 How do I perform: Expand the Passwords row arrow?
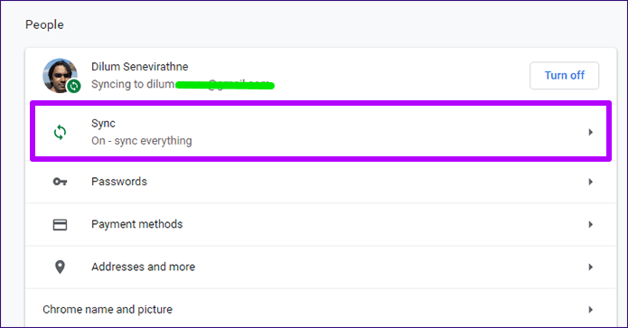coord(591,182)
